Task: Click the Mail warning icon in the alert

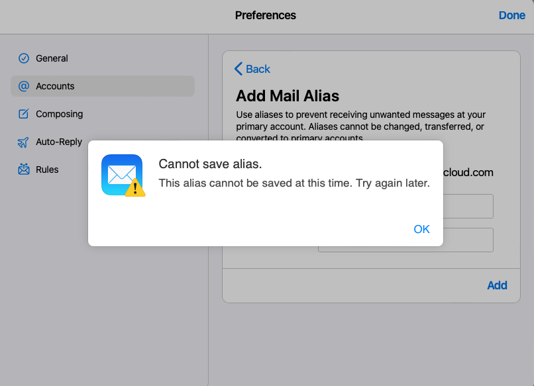Action: [123, 175]
